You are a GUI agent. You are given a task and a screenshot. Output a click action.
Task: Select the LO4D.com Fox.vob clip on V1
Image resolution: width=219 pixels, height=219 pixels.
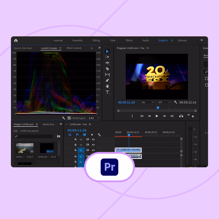tap(128, 150)
